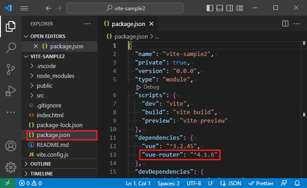Change end of line sequence LF
Screen dimensions: 307x188
click(211, 184)
